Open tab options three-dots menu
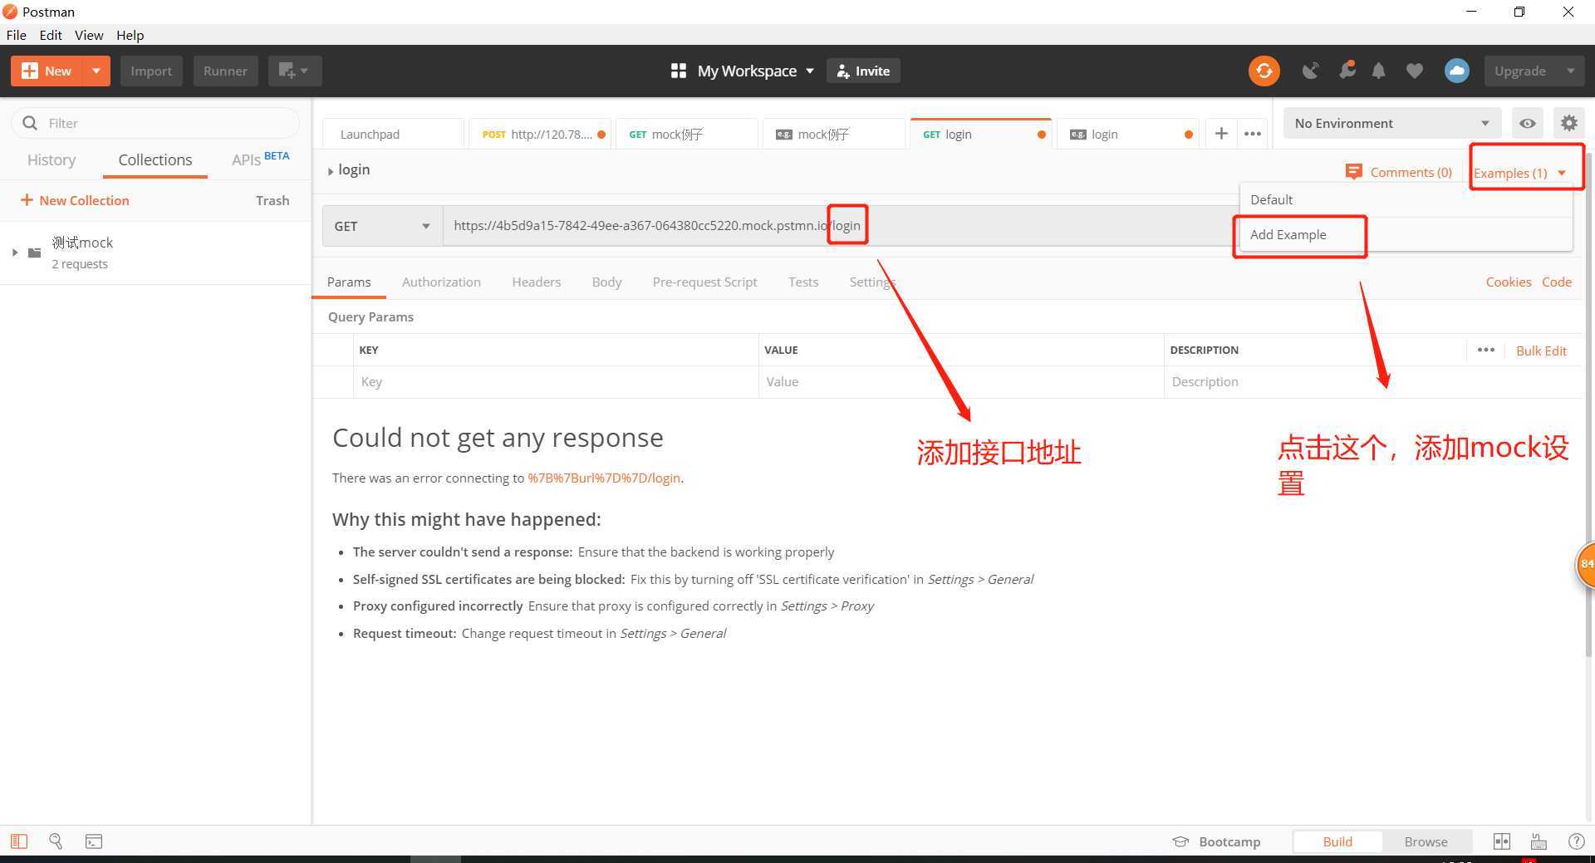 [1253, 134]
